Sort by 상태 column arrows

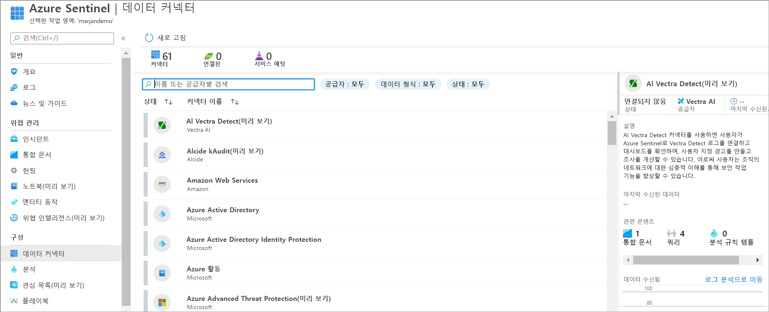tap(168, 101)
